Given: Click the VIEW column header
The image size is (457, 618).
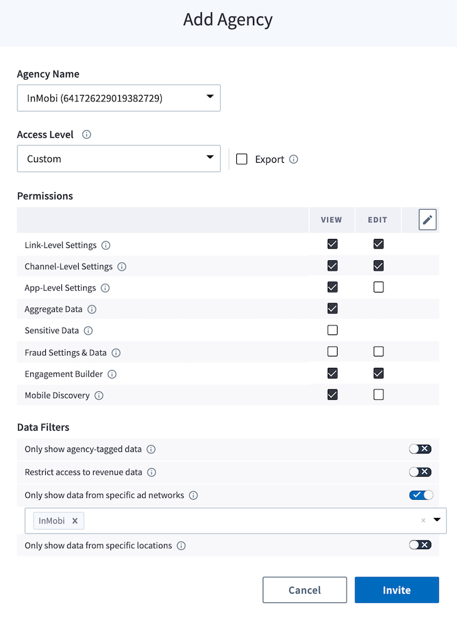Looking at the screenshot, I should [x=331, y=220].
